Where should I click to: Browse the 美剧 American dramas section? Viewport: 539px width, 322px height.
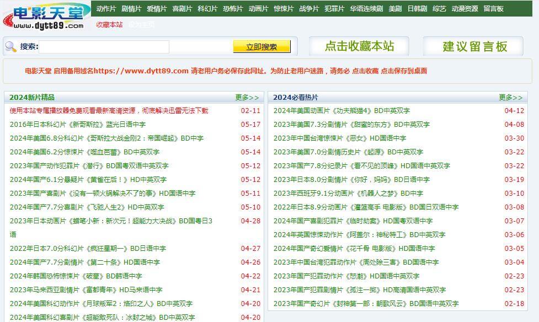click(x=396, y=8)
